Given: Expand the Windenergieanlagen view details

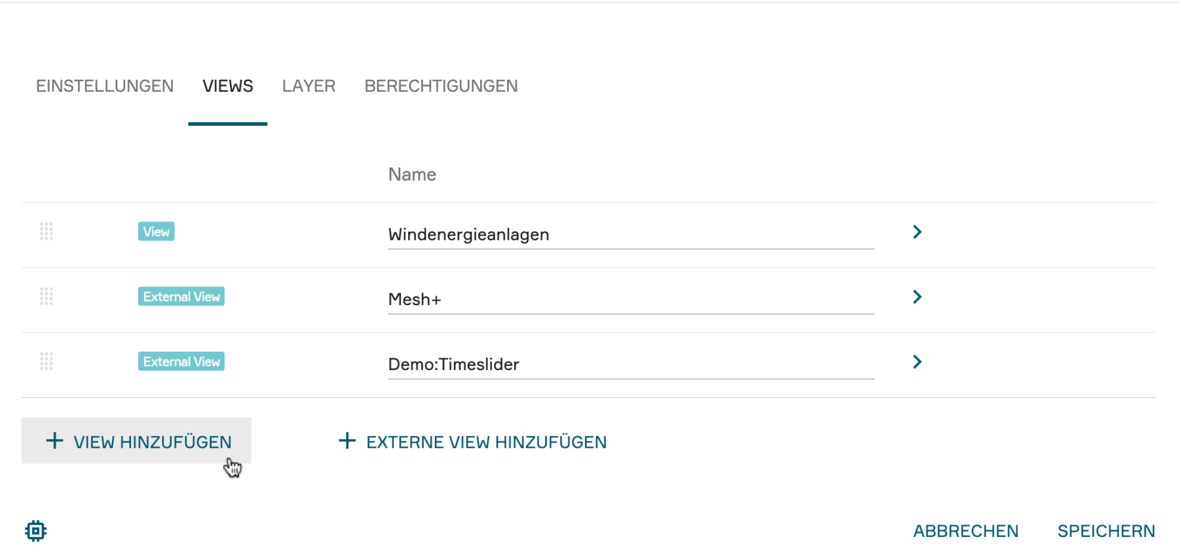Looking at the screenshot, I should point(917,232).
